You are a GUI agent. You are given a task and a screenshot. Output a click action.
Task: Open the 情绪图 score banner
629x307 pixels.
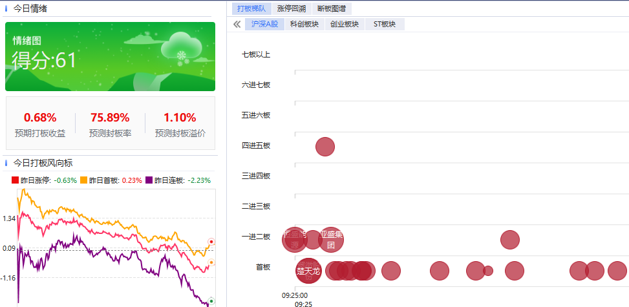coord(111,57)
